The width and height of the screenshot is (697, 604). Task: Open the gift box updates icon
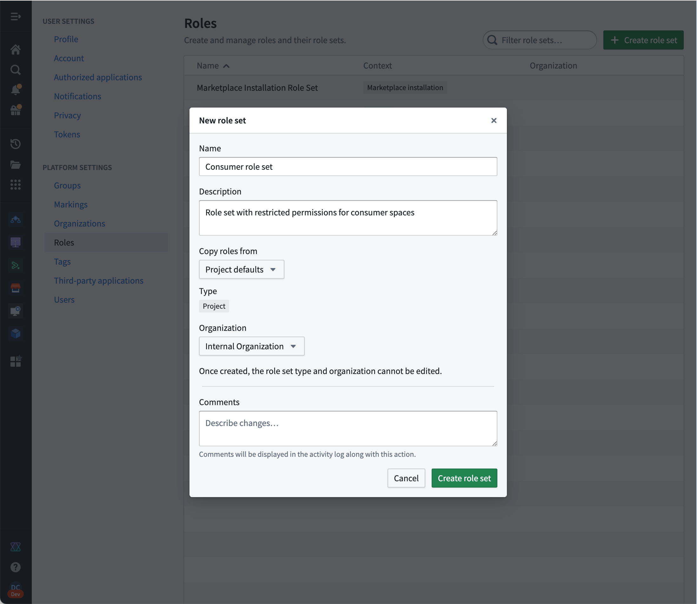pos(16,110)
